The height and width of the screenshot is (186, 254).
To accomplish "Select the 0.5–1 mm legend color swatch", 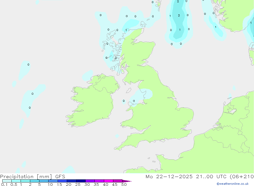I will [16, 181].
